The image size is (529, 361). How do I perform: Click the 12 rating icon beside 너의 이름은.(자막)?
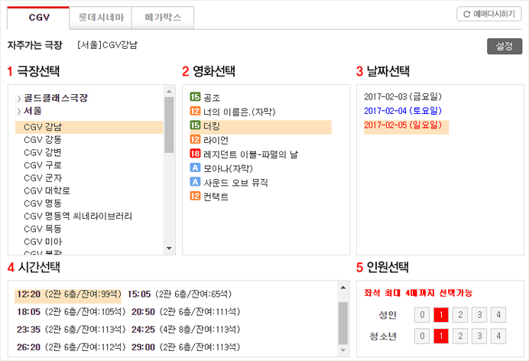tap(195, 112)
